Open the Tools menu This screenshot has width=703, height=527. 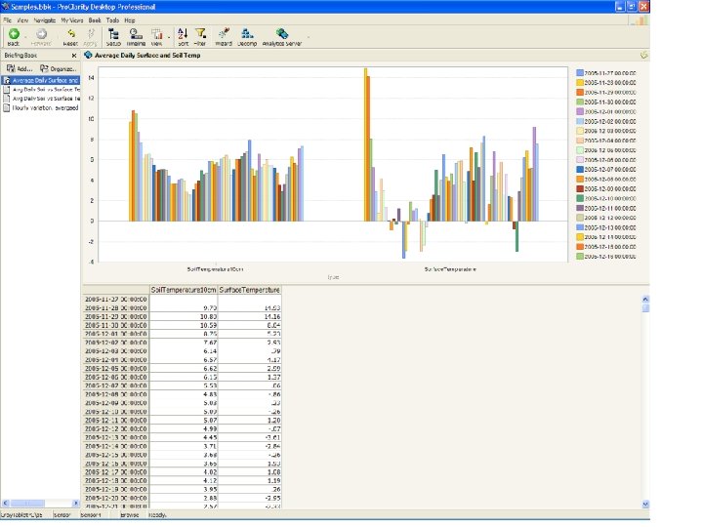tap(113, 20)
